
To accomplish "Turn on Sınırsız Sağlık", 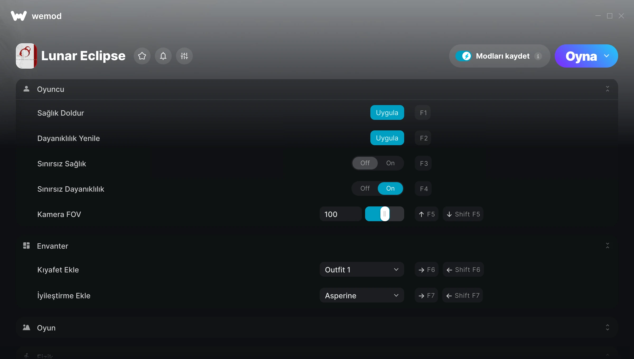I will point(390,163).
